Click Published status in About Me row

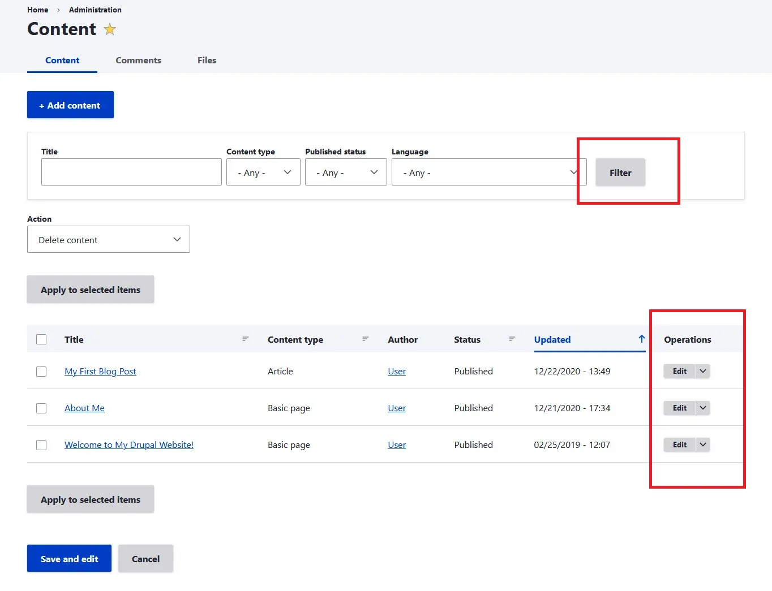click(x=473, y=408)
